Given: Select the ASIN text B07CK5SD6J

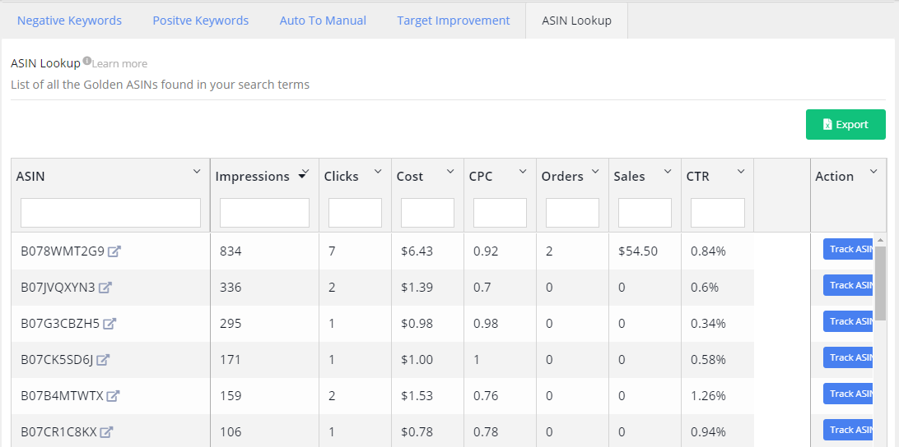Looking at the screenshot, I should 58,359.
